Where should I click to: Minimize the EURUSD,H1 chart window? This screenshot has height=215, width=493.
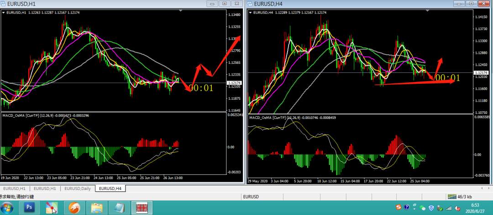(212, 4)
